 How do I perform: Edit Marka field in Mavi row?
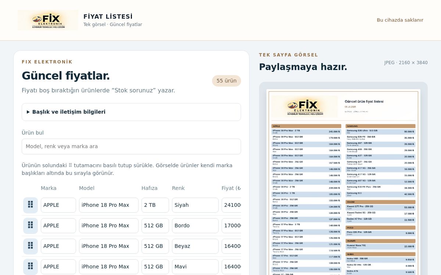(58, 267)
